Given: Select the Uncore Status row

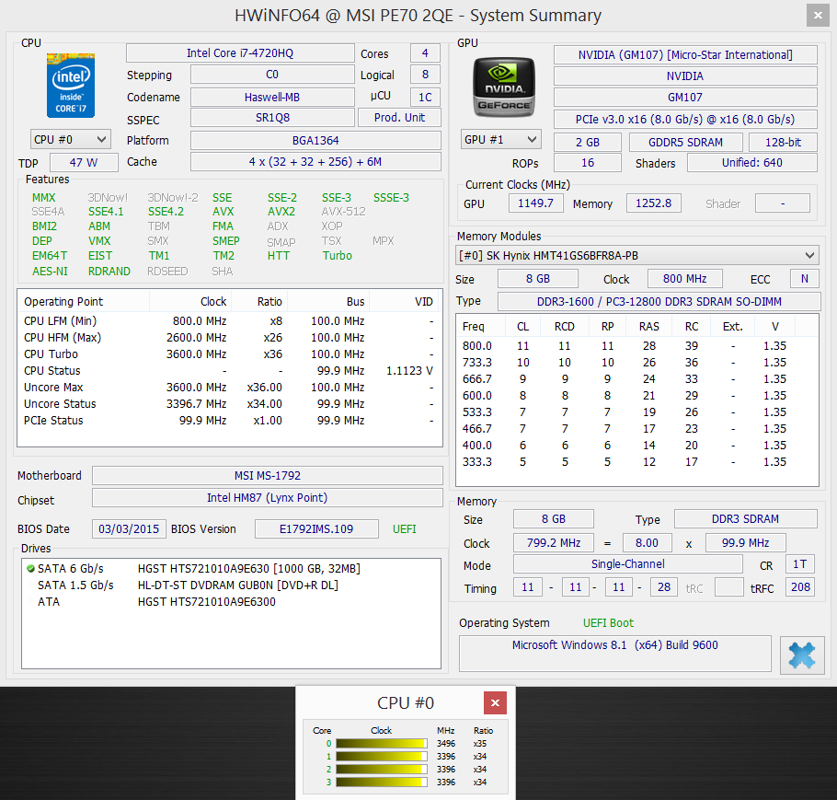Looking at the screenshot, I should (x=230, y=404).
